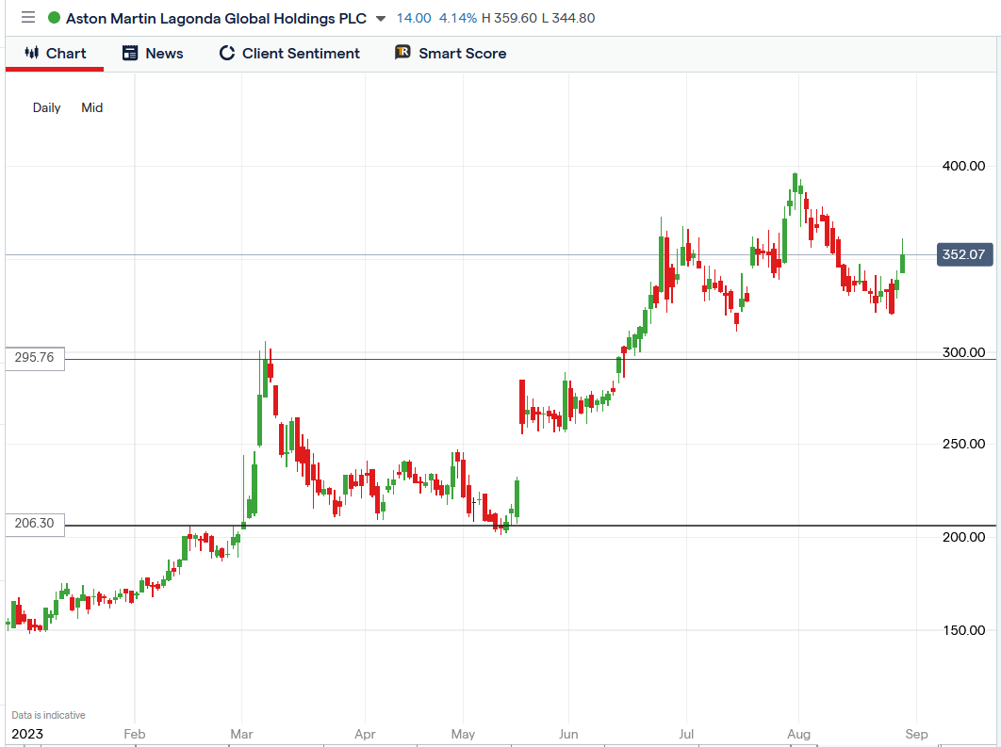Click the candlestick chart icon
Screen dimensions: 1001x747
click(32, 53)
